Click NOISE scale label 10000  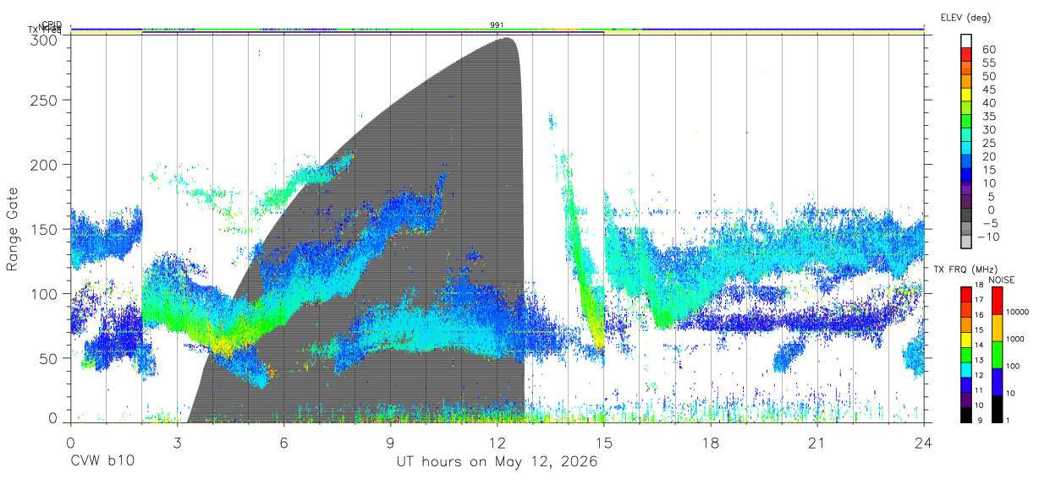[x=1017, y=312]
